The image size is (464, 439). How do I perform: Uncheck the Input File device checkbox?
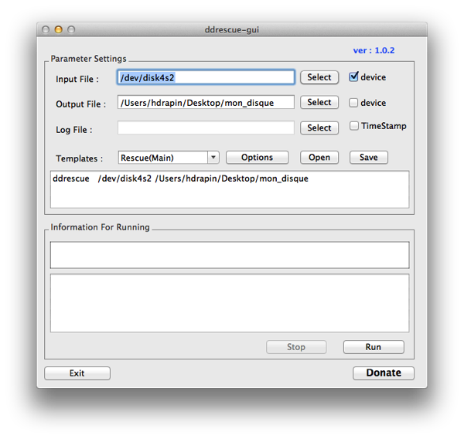[x=354, y=77]
